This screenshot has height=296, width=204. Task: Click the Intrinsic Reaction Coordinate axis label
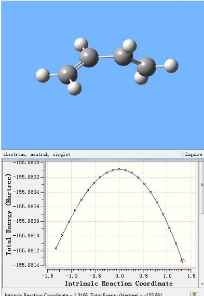[x=119, y=284]
